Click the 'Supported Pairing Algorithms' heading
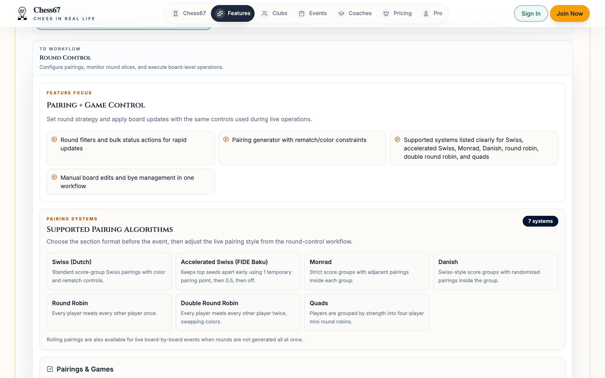Screen dimensions: 605x378 pos(110,230)
